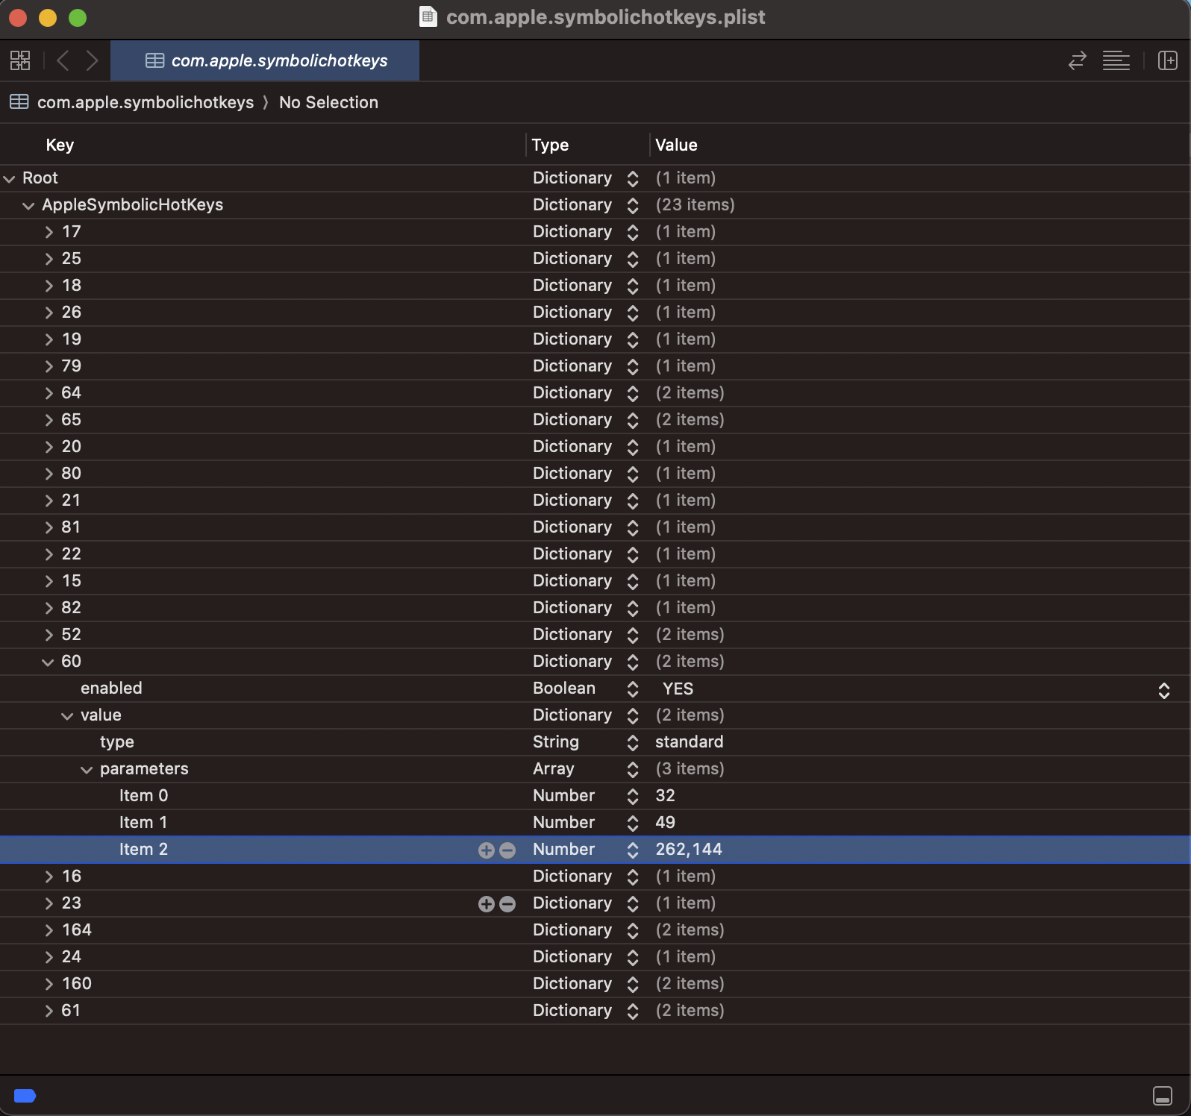Viewport: 1191px width, 1116px height.
Task: Click the No Selection breadcrumb
Action: (328, 102)
